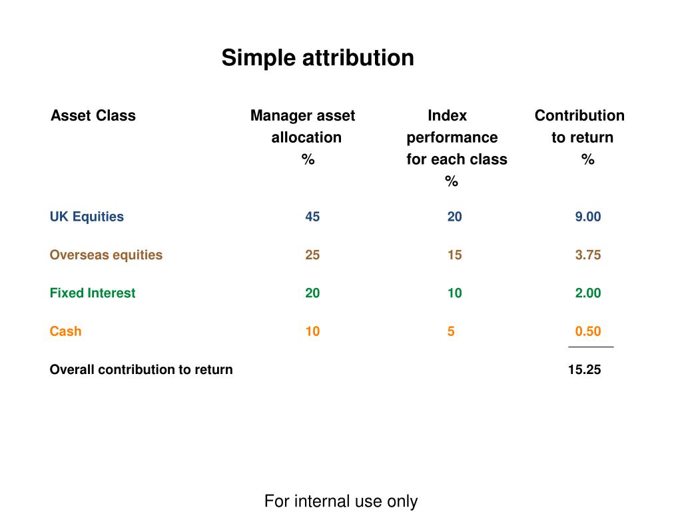Select the Cash contribution 0.50
This screenshot has width=682, height=512.
(x=588, y=331)
